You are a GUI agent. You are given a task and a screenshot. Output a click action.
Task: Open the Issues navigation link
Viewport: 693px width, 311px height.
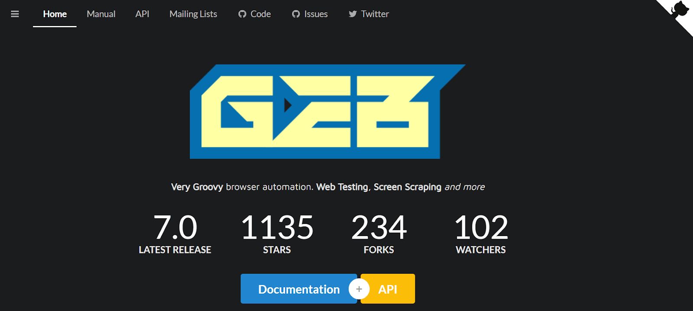point(310,14)
